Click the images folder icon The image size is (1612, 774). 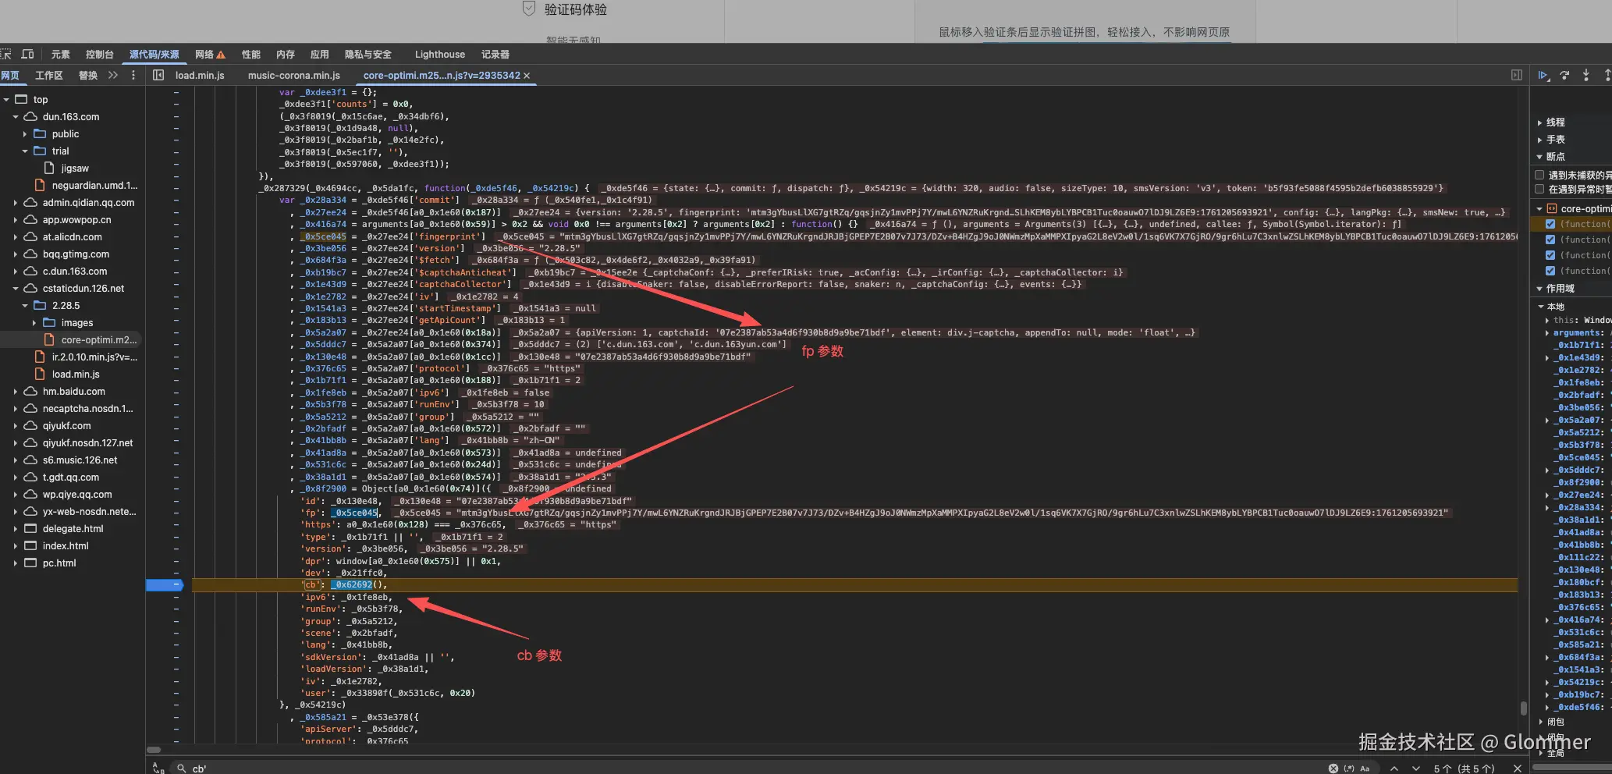(x=49, y=322)
